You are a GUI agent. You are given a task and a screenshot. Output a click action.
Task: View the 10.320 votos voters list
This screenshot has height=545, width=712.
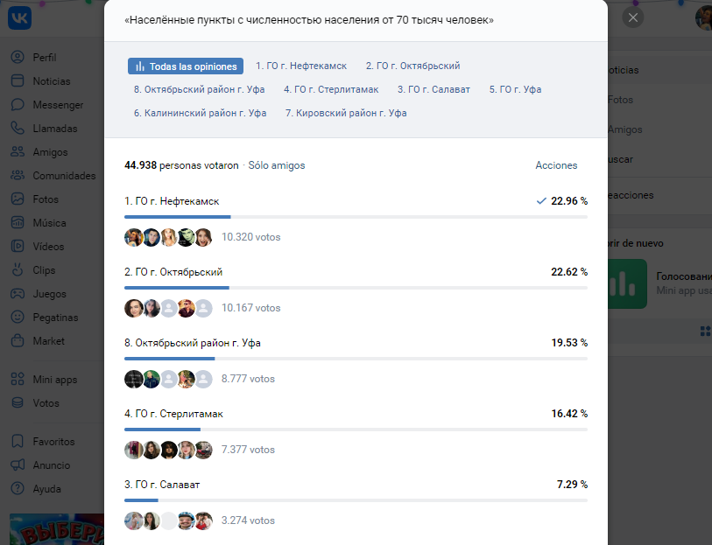(x=250, y=237)
